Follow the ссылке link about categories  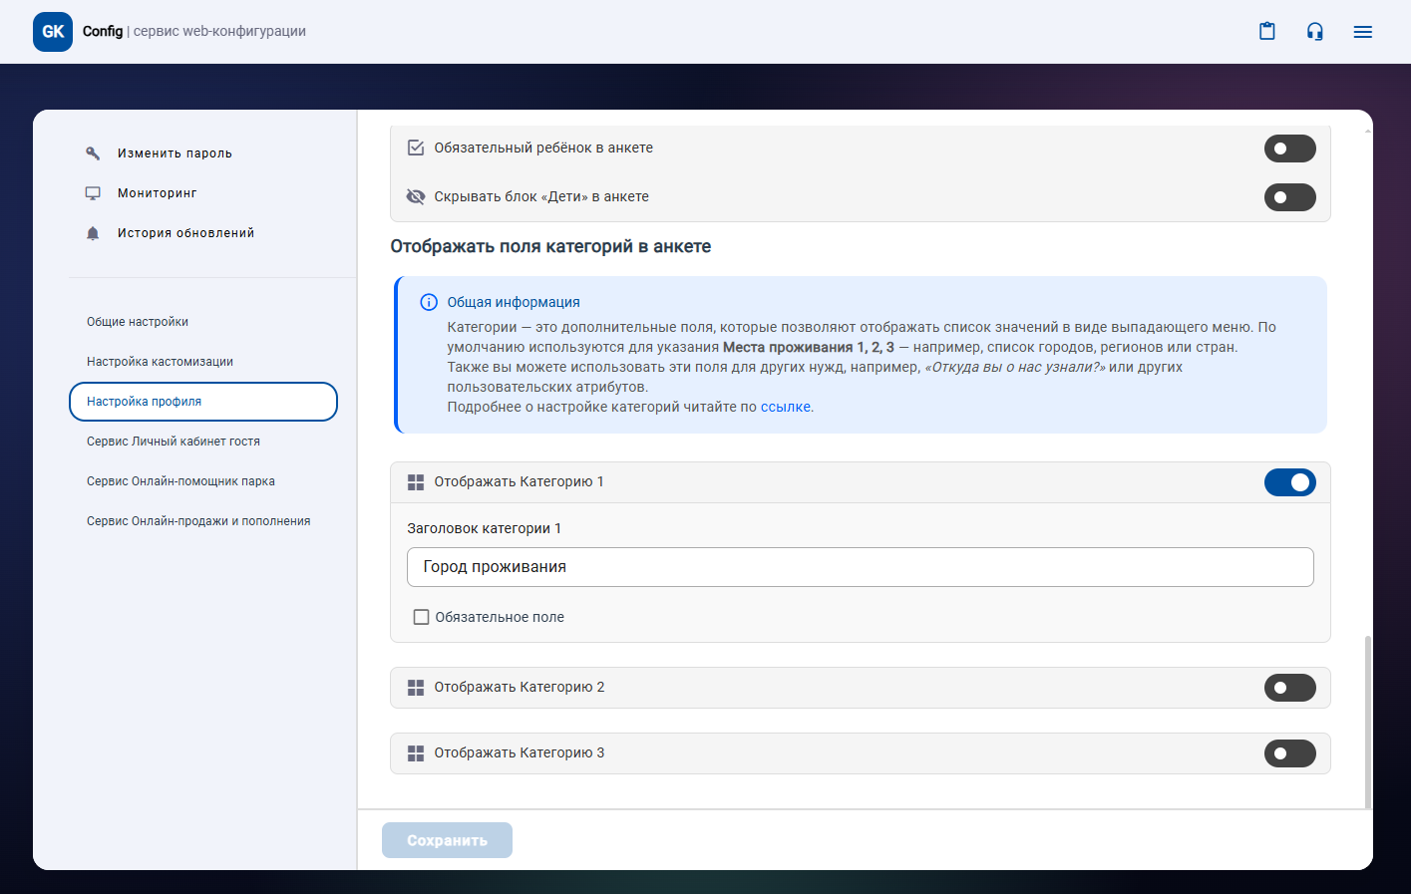(x=785, y=407)
